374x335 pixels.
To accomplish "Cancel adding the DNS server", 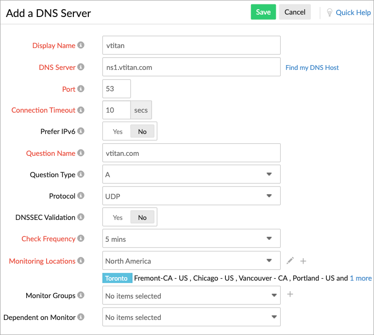I will pyautogui.click(x=295, y=12).
